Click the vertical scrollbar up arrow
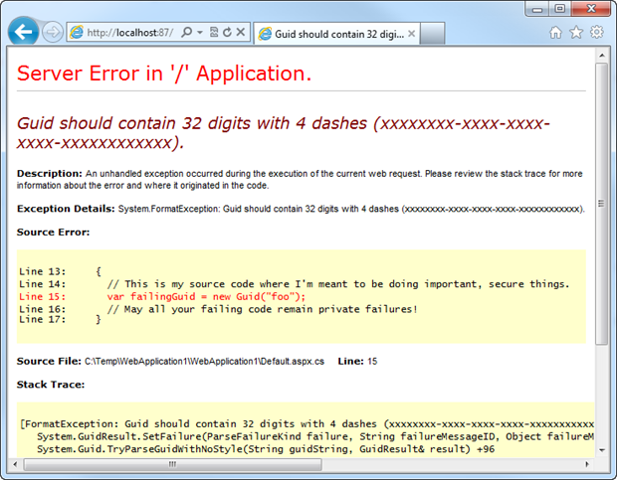Image resolution: width=617 pixels, height=480 pixels. 602,56
